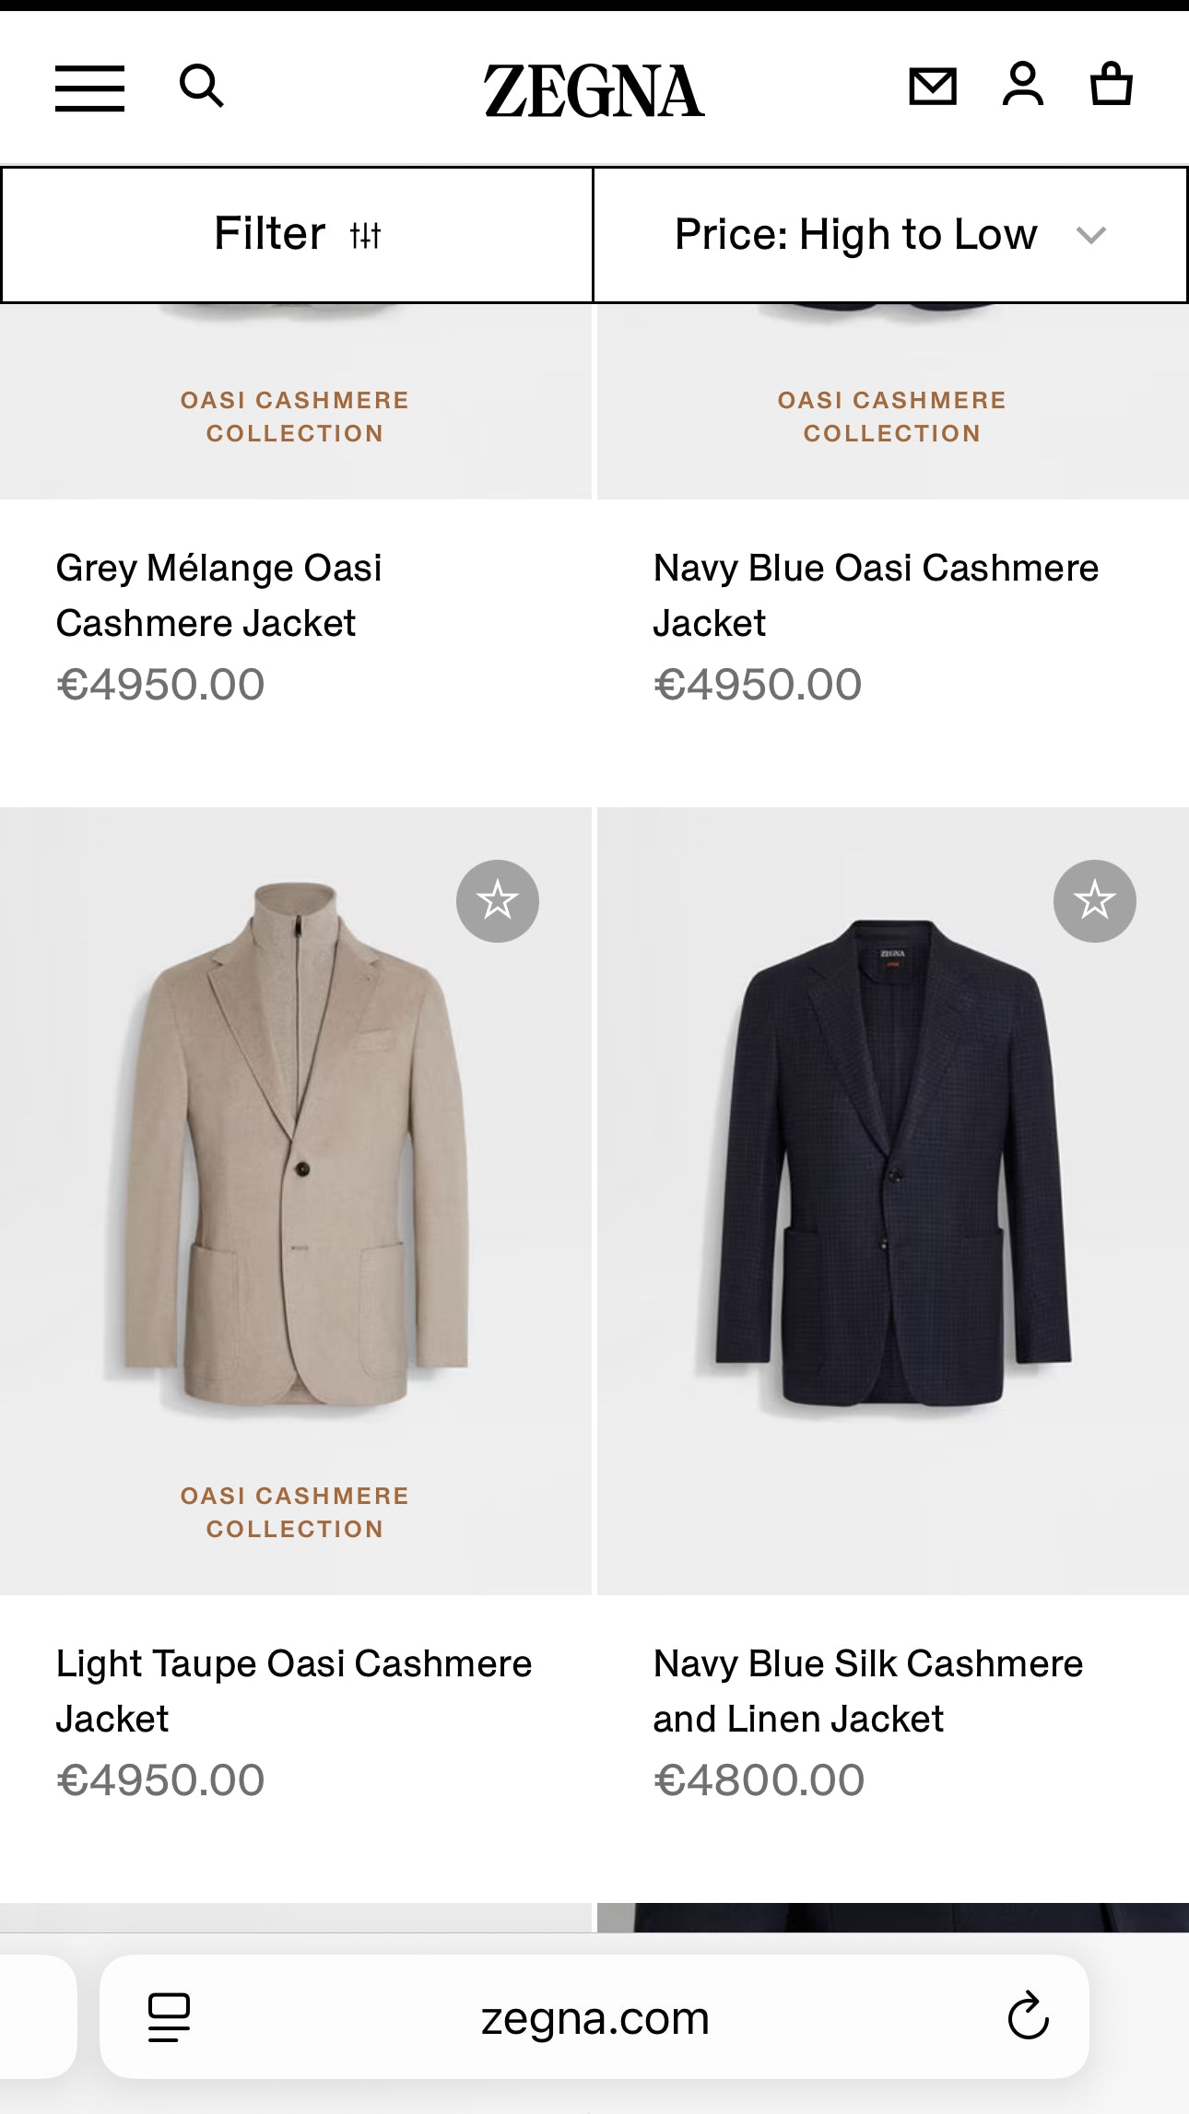
Task: Reload the page in the browser
Action: pos(1026,2016)
